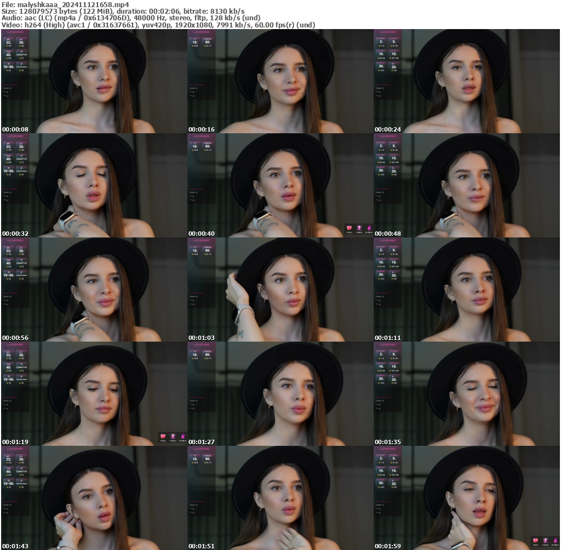The width and height of the screenshot is (561, 550).
Task: Open the thumbnail at 00:00:08
Action: tap(93, 80)
